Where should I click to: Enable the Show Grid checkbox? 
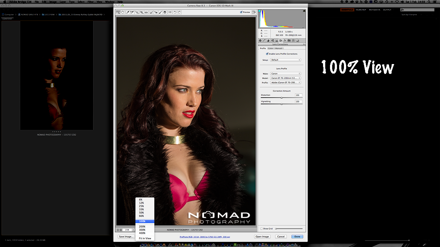261,228
